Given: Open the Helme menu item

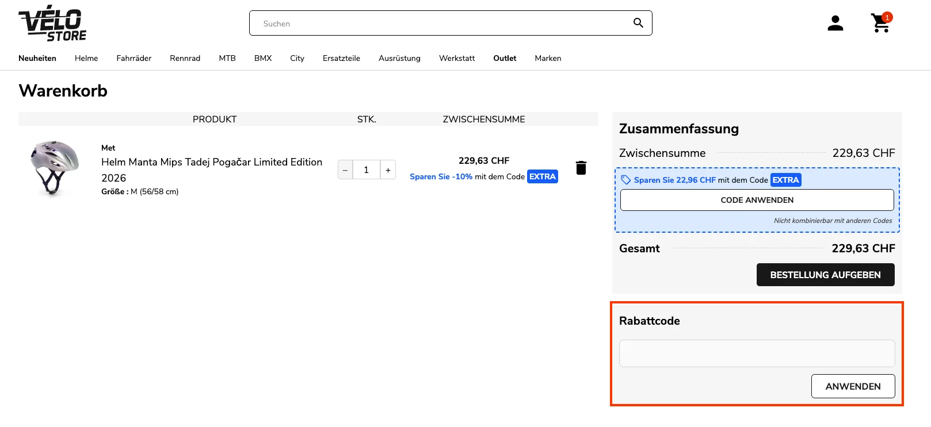Looking at the screenshot, I should pyautogui.click(x=86, y=58).
